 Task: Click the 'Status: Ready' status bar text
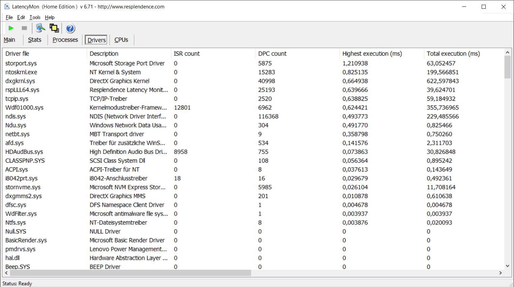[x=17, y=283]
